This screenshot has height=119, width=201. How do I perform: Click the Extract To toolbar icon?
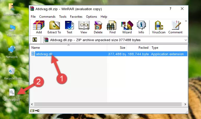54,25
